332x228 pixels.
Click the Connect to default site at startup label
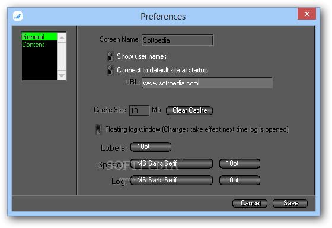162,70
